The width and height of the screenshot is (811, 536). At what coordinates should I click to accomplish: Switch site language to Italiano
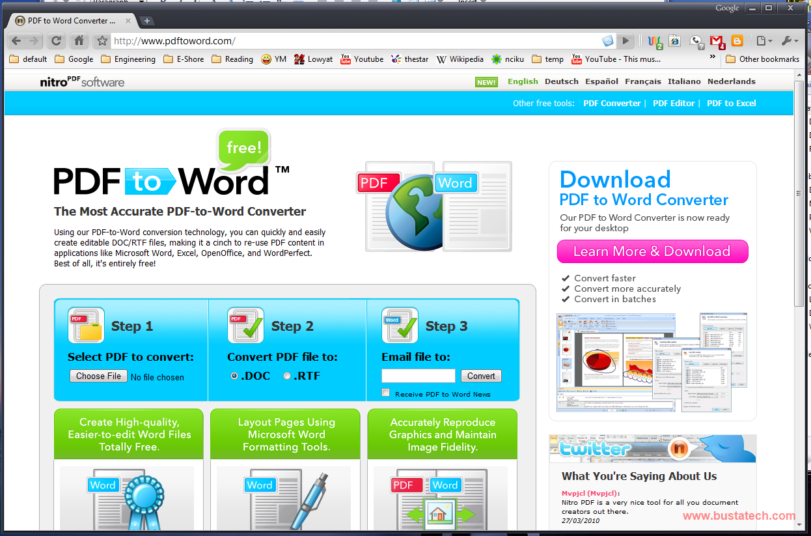pos(684,81)
